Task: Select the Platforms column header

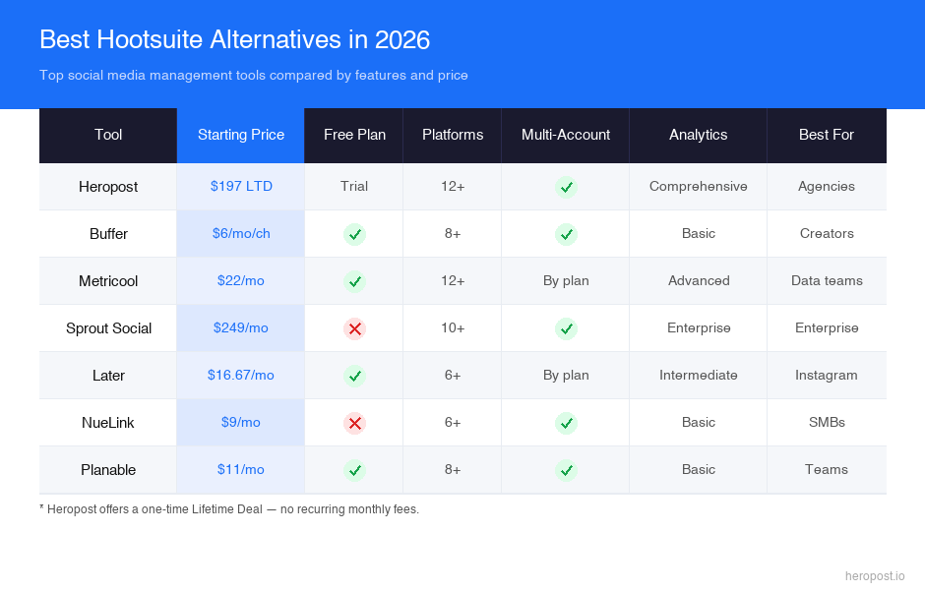Action: point(453,135)
